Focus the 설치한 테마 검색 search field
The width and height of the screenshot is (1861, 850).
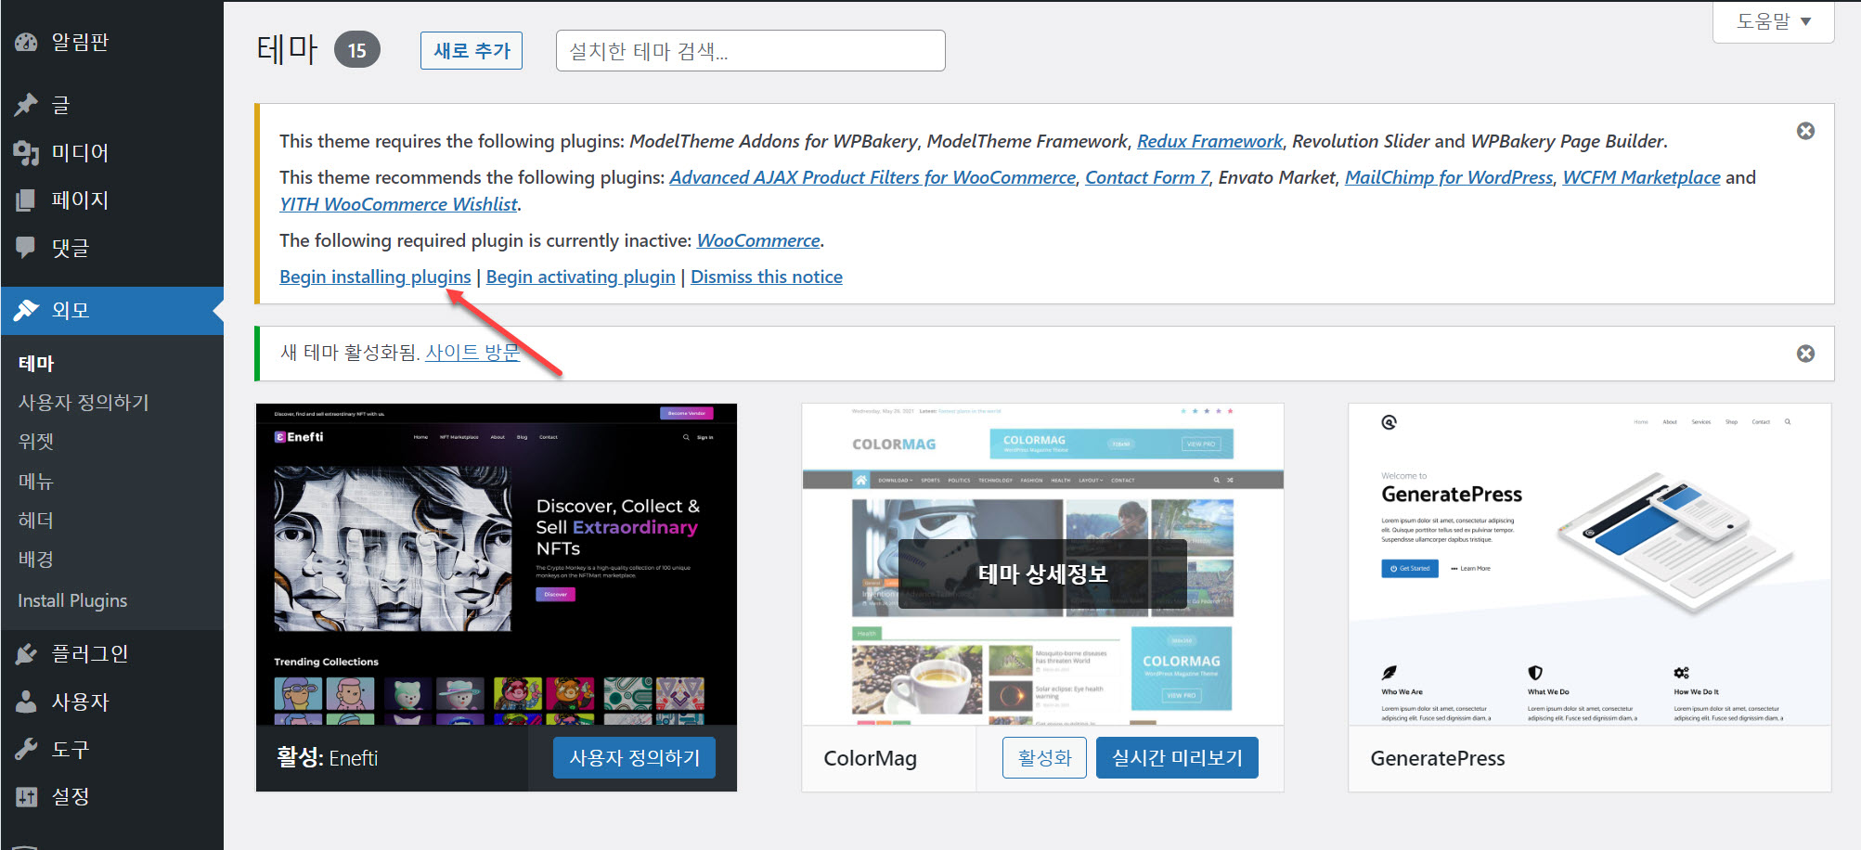(x=750, y=51)
